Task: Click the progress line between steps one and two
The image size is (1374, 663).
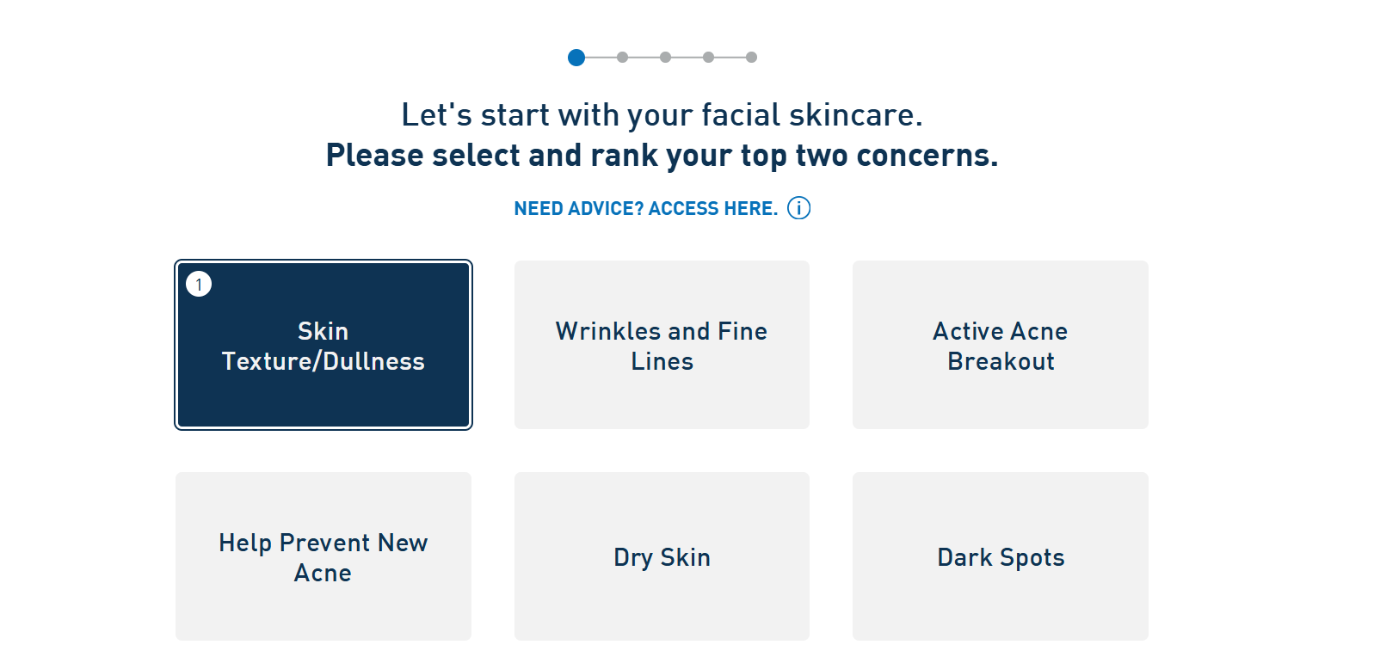Action: click(601, 58)
